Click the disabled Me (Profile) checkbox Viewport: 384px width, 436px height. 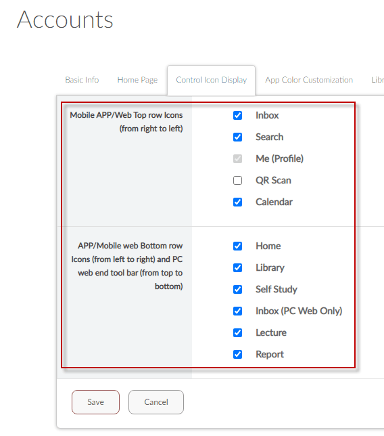(x=237, y=159)
